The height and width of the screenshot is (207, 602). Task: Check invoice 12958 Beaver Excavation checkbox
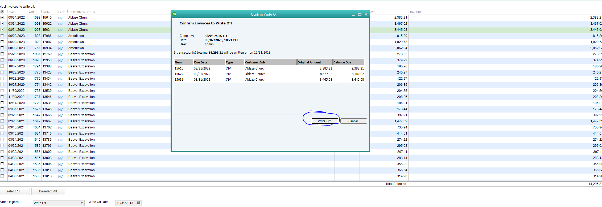(x=2, y=60)
